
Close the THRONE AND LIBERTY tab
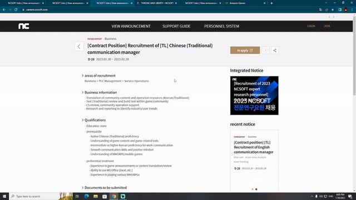pyautogui.click(x=176, y=3)
